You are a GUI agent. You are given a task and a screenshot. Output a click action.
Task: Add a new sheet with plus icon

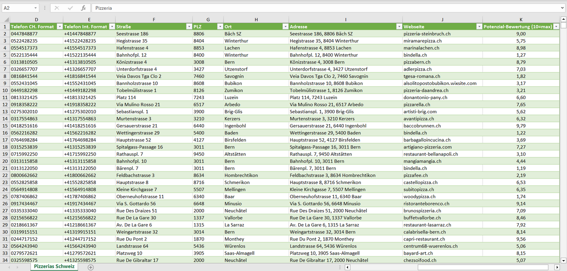pyautogui.click(x=91, y=267)
